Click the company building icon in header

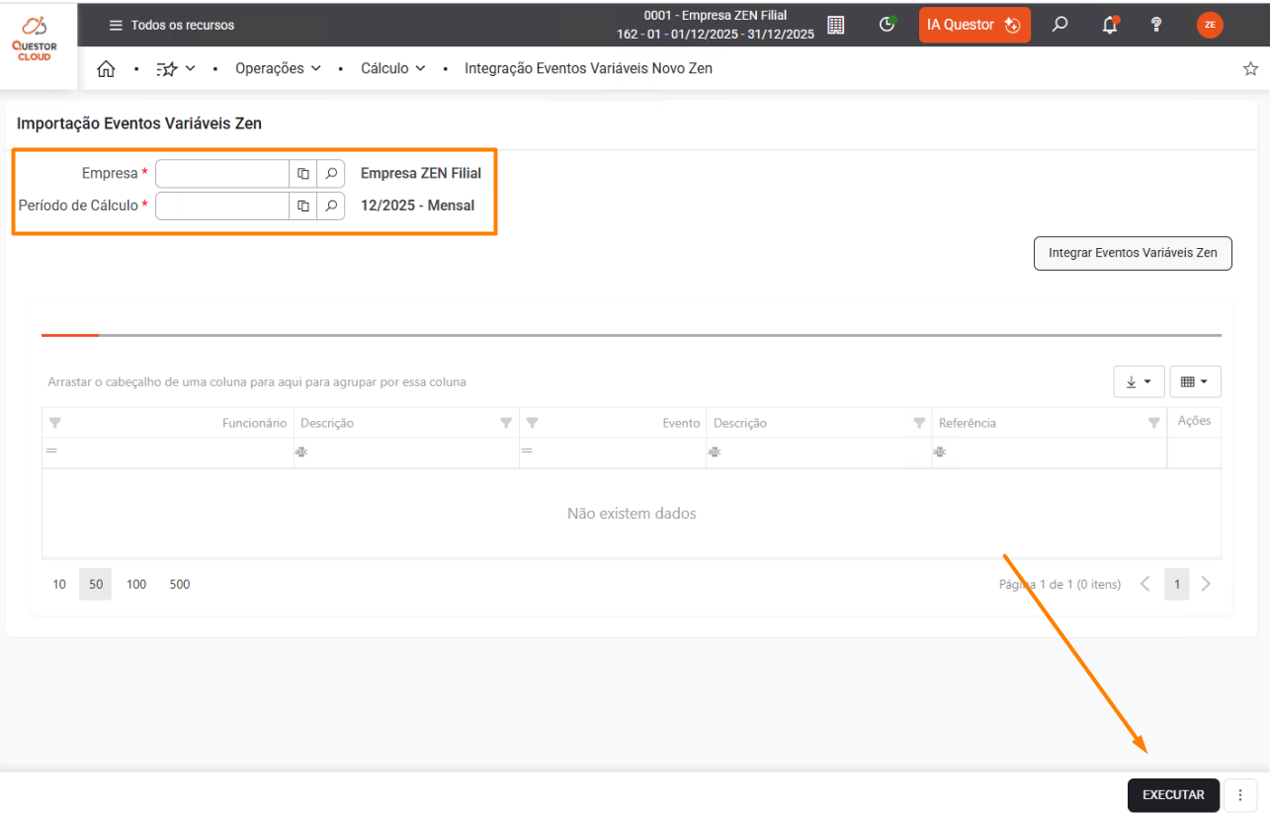pyautogui.click(x=835, y=25)
